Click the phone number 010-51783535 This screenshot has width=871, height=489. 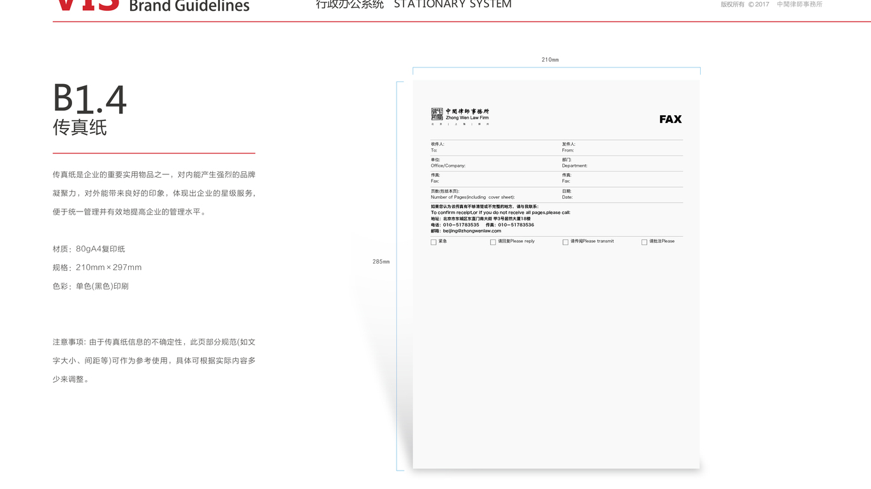point(461,225)
